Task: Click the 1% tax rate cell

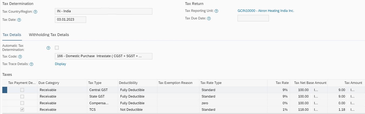Action: (x=279, y=110)
